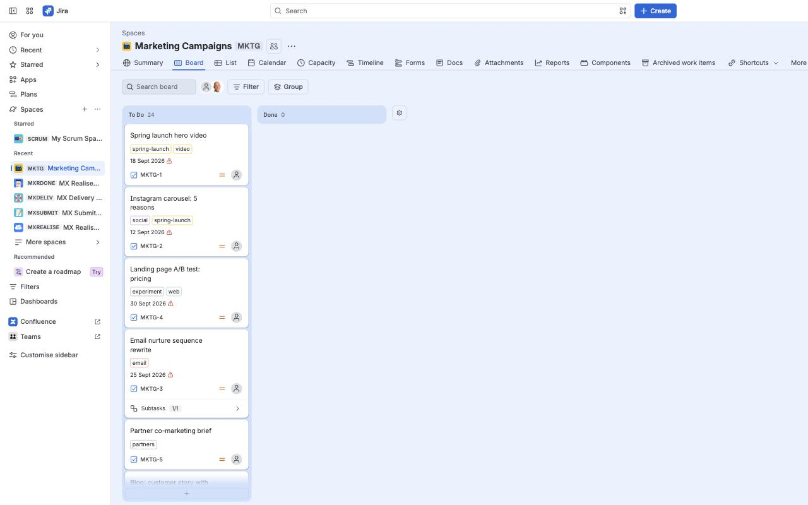Select MX Submit space
Screen dimensions: 808x505
coord(58,213)
